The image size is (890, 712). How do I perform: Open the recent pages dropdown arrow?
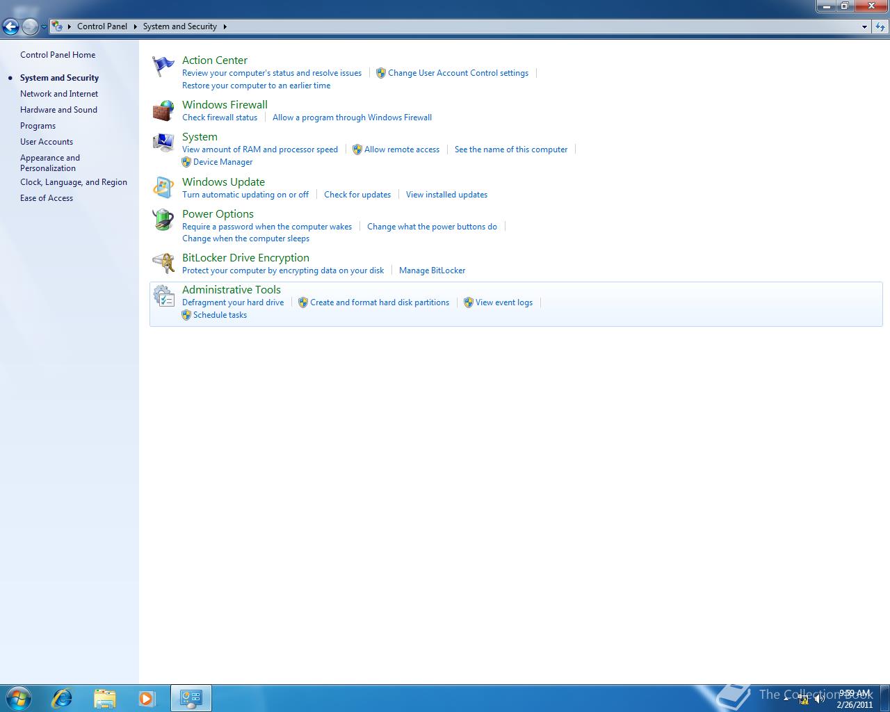(x=44, y=27)
